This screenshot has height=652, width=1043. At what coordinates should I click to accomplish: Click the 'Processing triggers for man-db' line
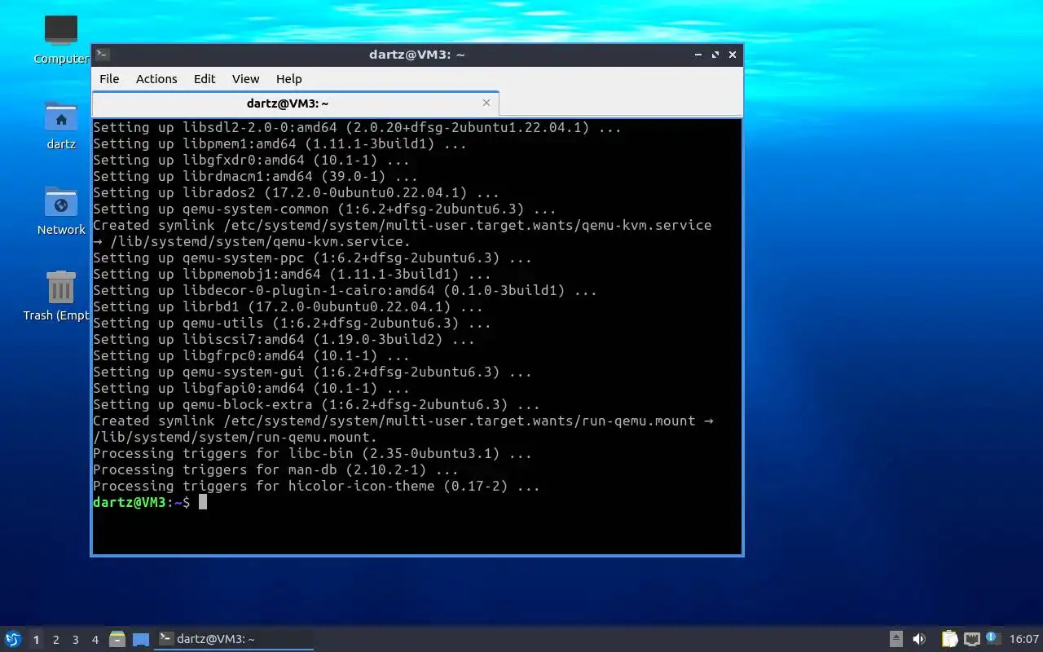(x=275, y=470)
